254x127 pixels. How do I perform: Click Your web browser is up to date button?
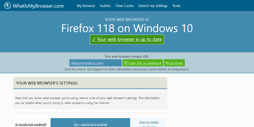click(x=127, y=39)
